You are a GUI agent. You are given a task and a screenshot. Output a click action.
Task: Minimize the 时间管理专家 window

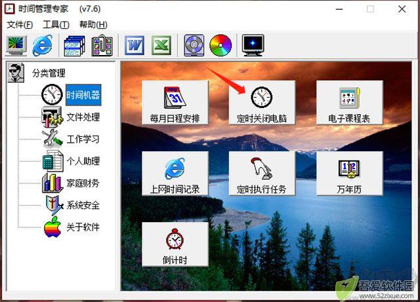coord(339,9)
